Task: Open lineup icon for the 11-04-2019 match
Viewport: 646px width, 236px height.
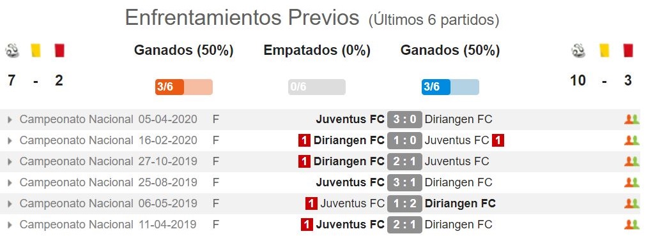Action: pyautogui.click(x=631, y=225)
